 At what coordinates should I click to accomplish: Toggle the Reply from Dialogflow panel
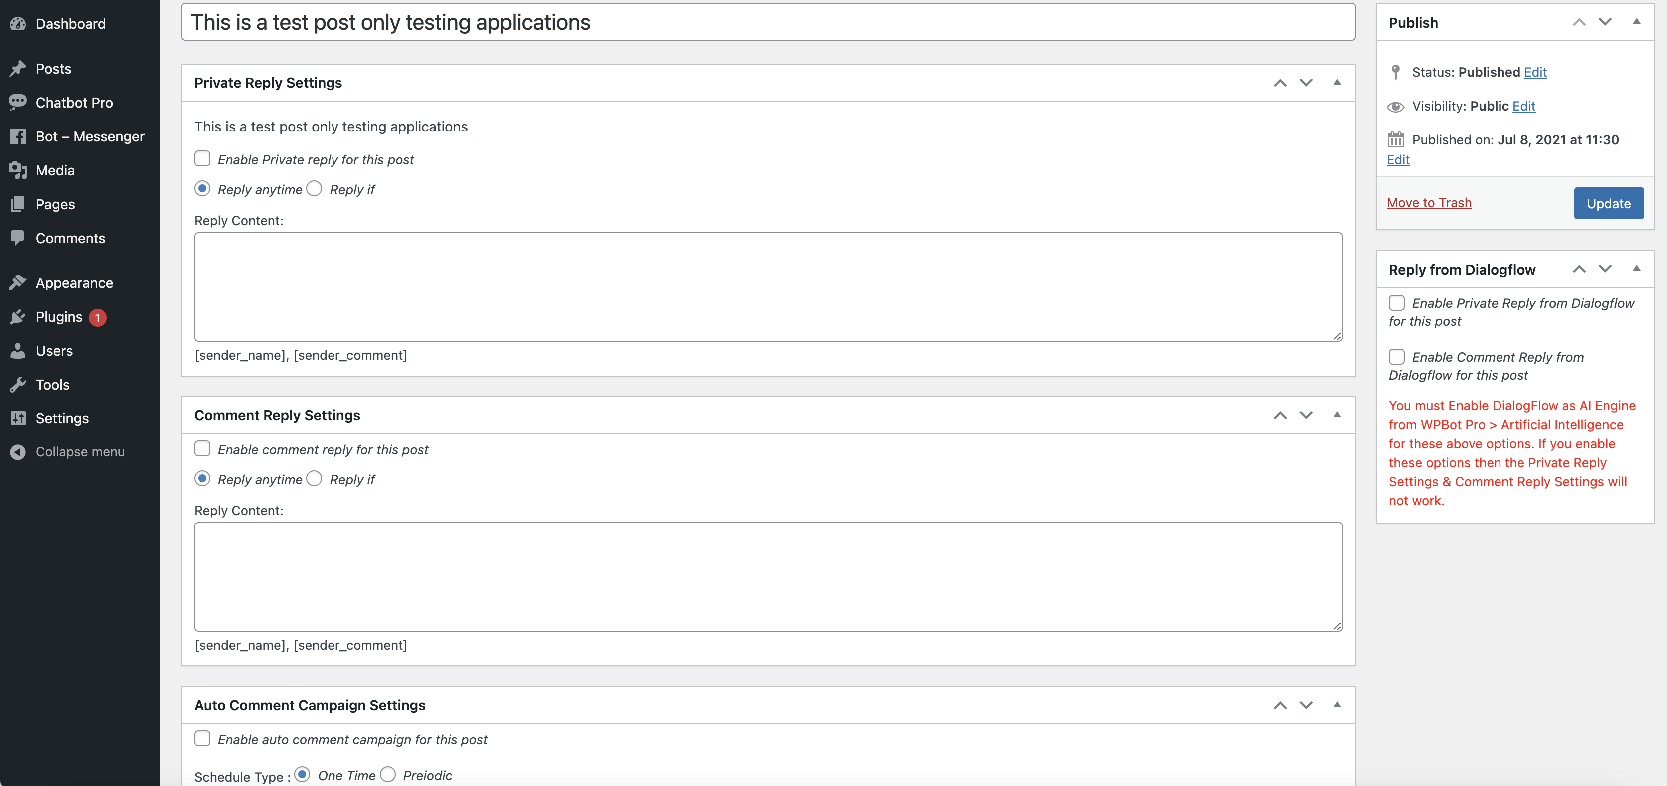(1636, 269)
